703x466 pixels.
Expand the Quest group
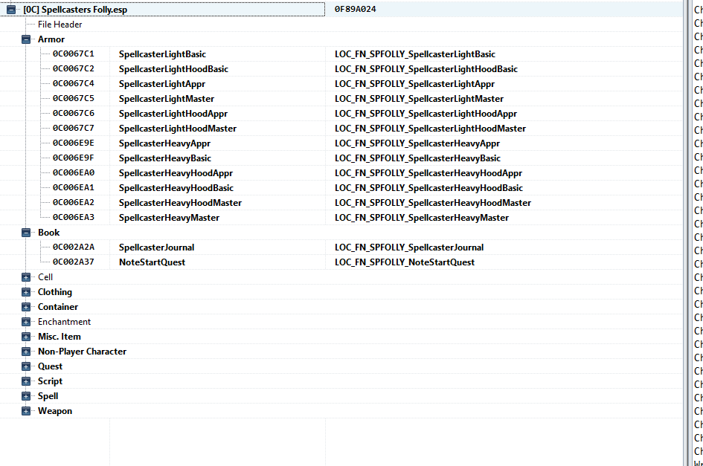point(26,366)
